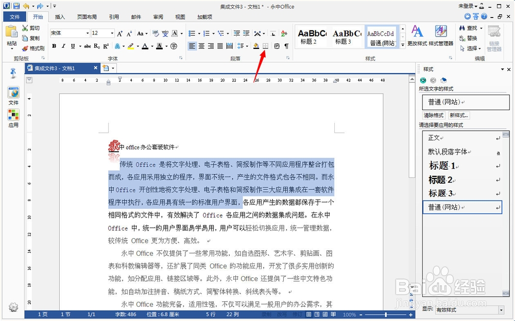
Task: Click 更改样式 change styles button
Action: pos(417,35)
